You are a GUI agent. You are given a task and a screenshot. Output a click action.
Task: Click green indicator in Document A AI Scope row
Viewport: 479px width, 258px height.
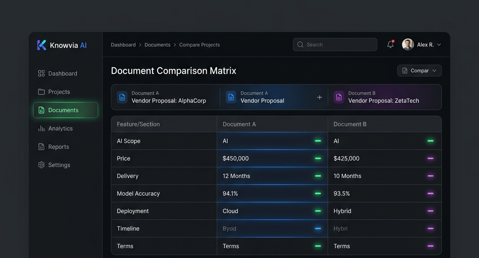tap(318, 141)
